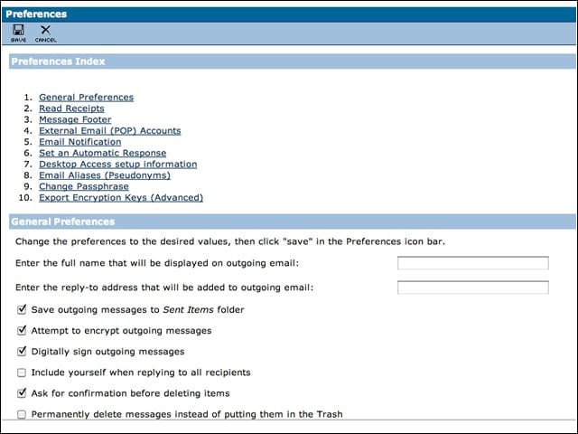
Task: Select Set an Automatic Response link
Action: [102, 153]
